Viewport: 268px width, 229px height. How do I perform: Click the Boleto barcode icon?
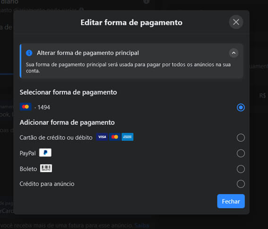pos(46,168)
